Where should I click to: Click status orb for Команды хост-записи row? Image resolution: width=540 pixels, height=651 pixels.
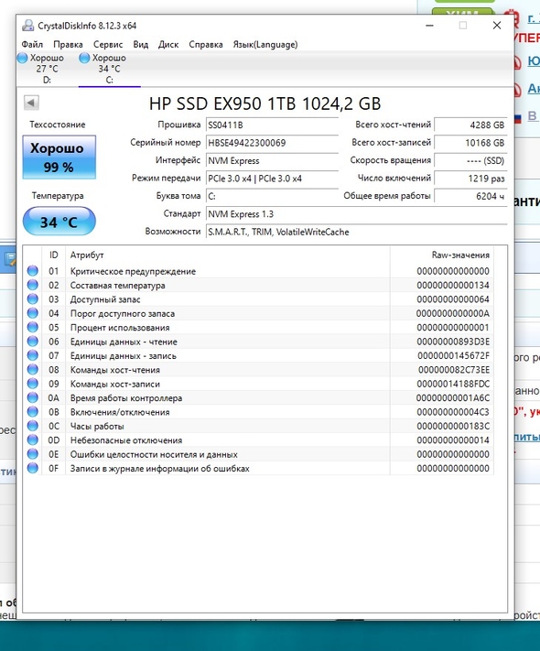click(x=32, y=384)
